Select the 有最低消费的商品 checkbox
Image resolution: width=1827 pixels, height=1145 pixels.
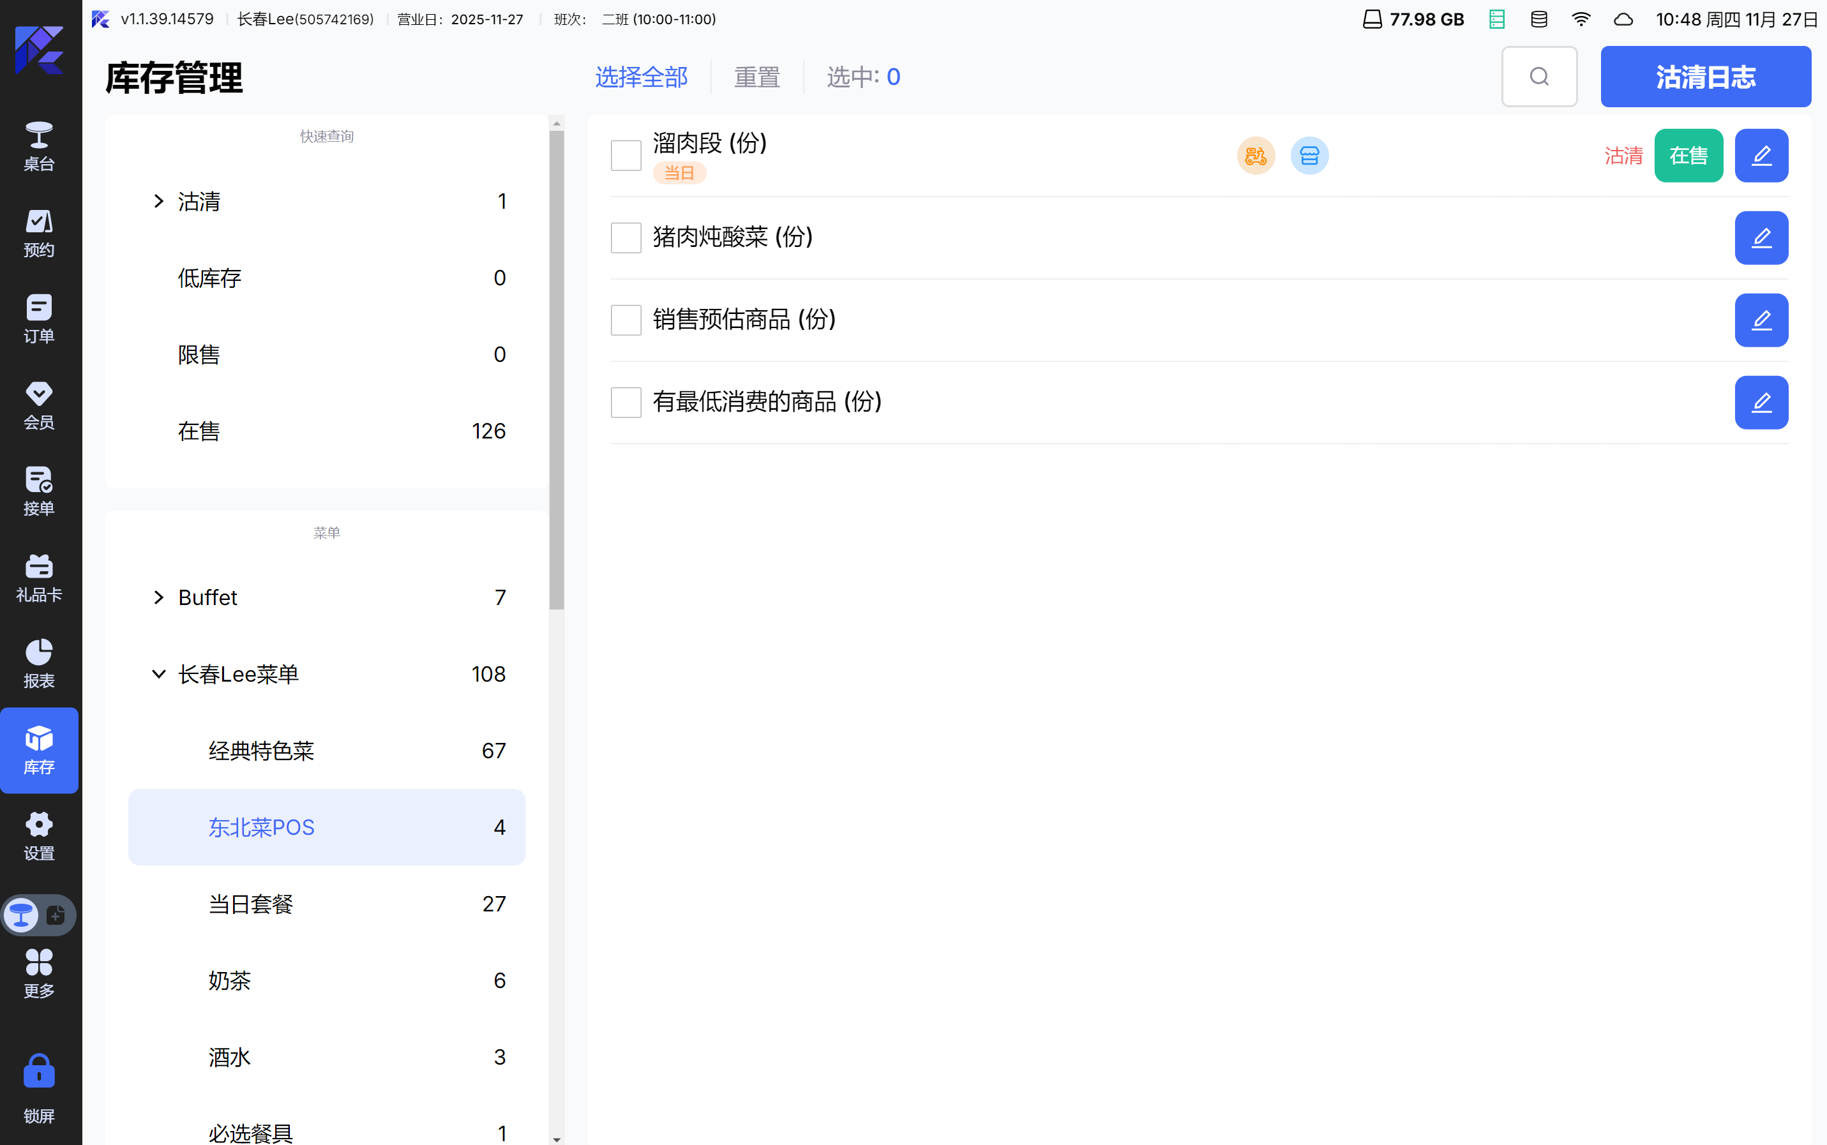point(626,402)
